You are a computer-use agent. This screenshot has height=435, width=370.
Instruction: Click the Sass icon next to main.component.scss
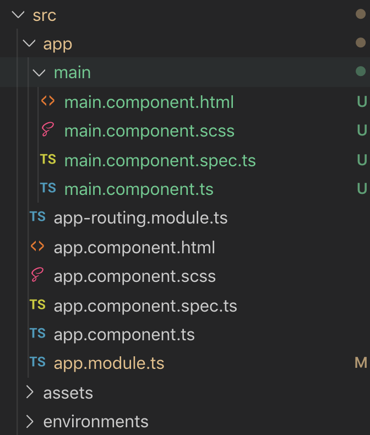click(x=48, y=130)
